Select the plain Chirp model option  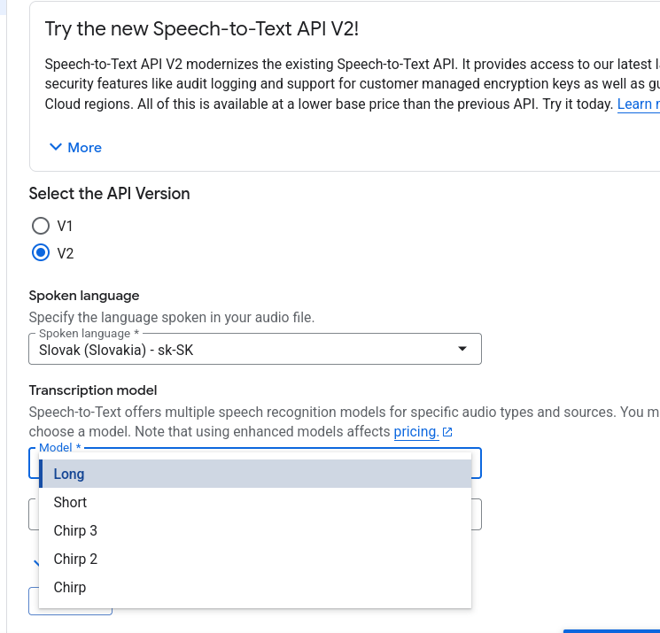70,587
